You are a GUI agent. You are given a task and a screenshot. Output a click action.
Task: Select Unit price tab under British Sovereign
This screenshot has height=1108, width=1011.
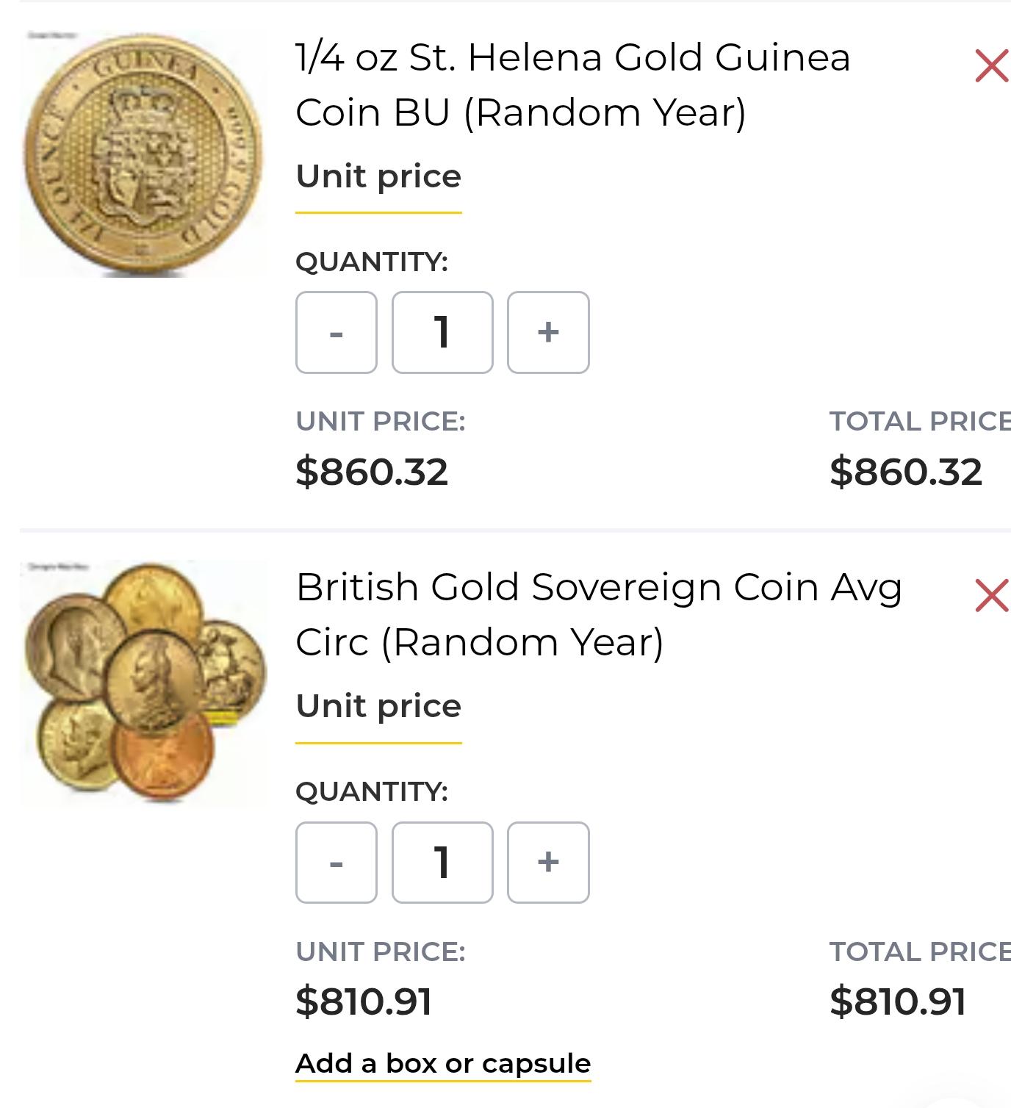tap(378, 707)
